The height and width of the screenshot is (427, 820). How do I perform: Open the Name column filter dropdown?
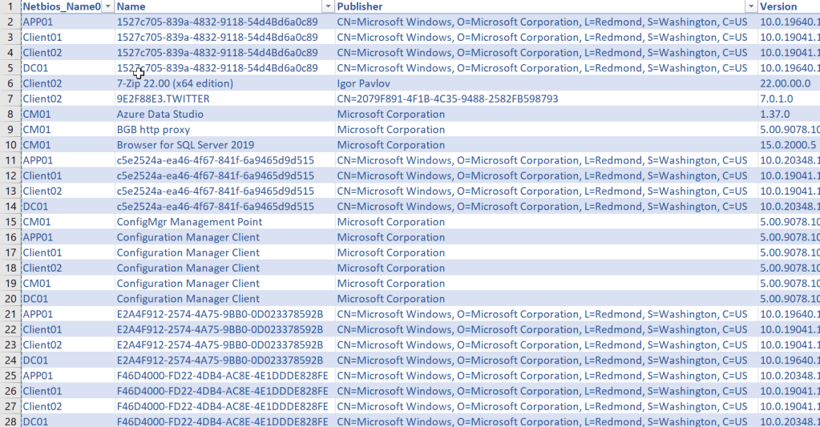[328, 6]
